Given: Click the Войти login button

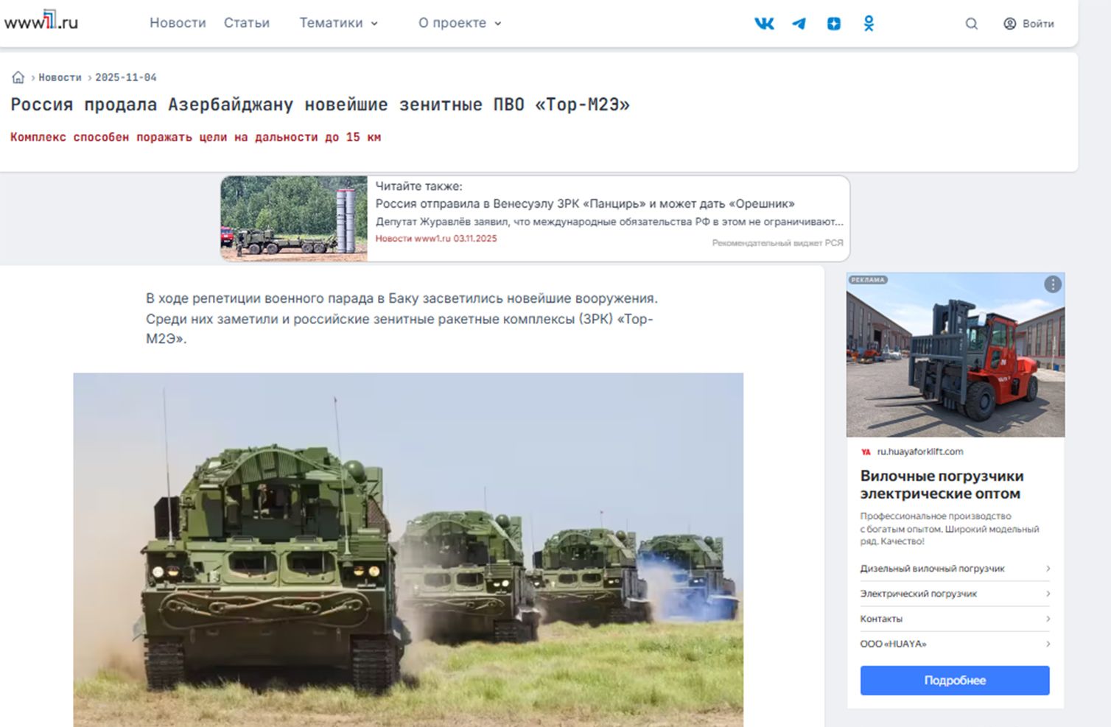Looking at the screenshot, I should click(x=1029, y=24).
